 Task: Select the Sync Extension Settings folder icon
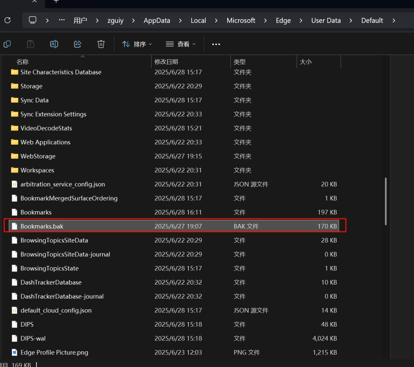[15, 114]
